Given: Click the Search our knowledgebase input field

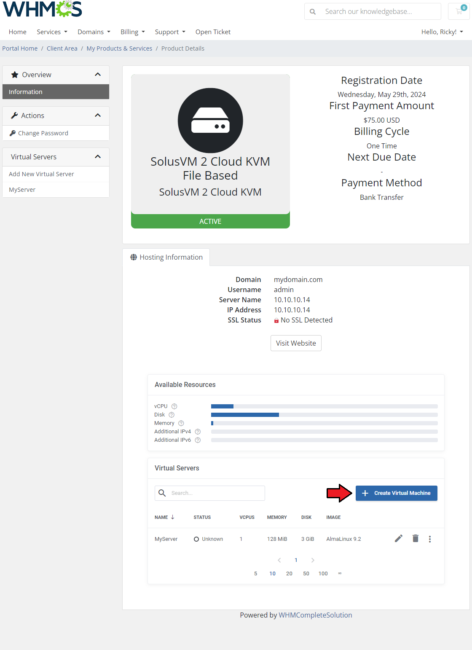Looking at the screenshot, I should point(373,11).
